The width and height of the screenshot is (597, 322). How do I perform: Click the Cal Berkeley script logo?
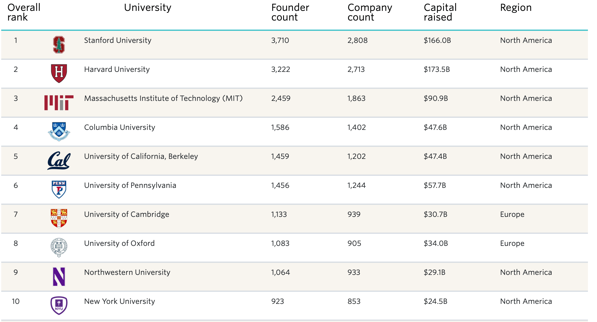pyautogui.click(x=59, y=160)
